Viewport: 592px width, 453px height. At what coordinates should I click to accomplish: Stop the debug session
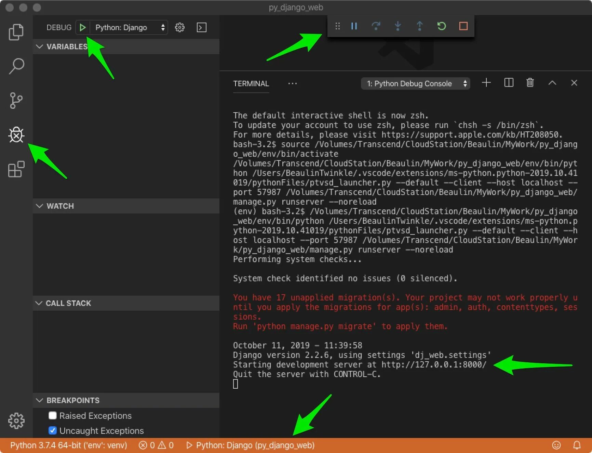(463, 26)
